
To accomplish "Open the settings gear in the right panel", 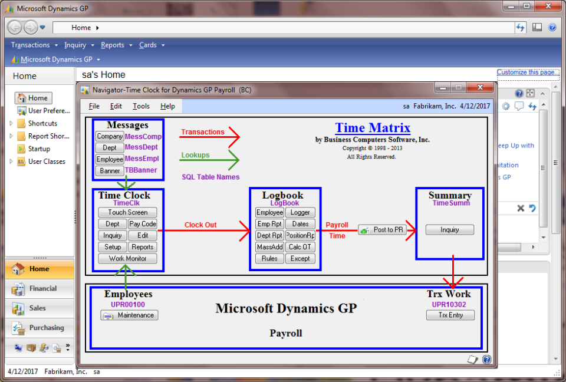I will click(505, 106).
